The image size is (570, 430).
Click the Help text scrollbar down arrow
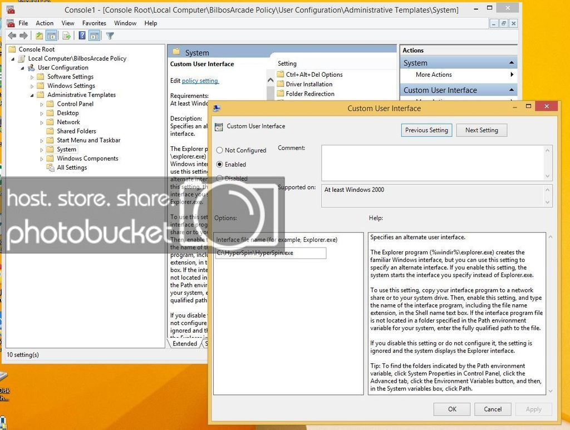pyautogui.click(x=550, y=391)
